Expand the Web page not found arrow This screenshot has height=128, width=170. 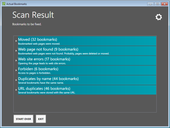[x=16, y=51]
